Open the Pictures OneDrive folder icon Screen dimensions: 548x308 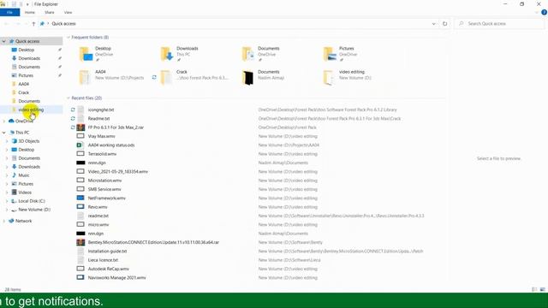[x=329, y=54]
